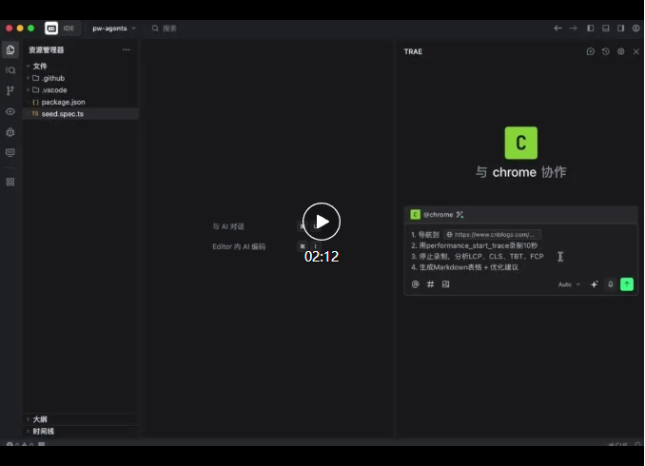Toggle the bottom panel layout icon

pyautogui.click(x=605, y=28)
